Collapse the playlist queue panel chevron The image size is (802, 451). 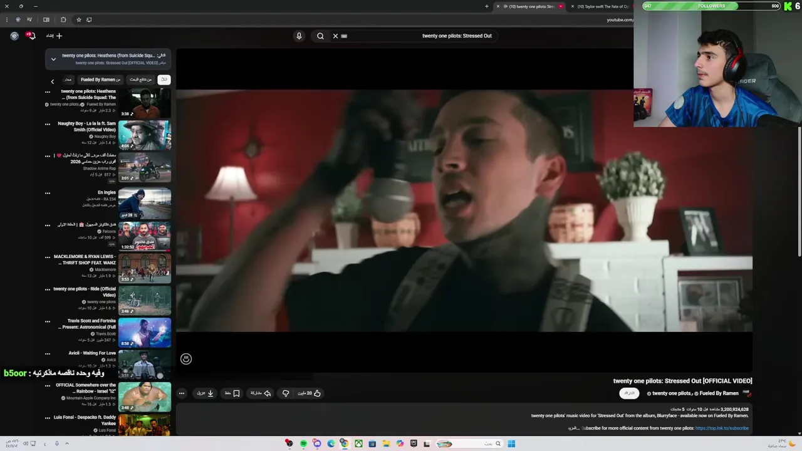pyautogui.click(x=53, y=60)
